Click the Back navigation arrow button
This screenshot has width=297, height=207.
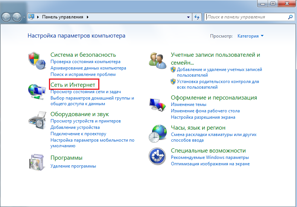(6, 17)
